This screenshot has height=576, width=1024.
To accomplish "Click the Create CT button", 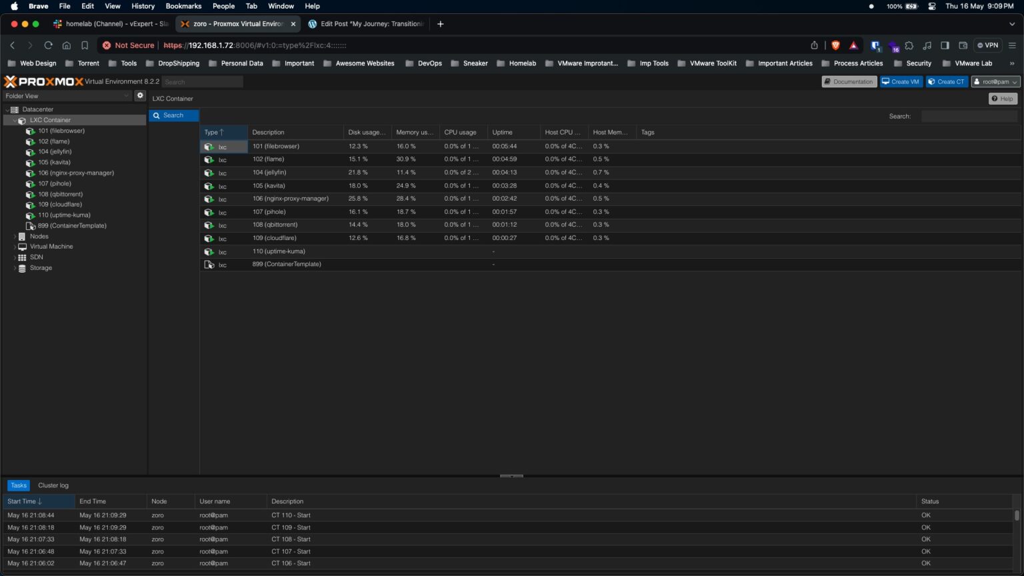I will point(947,81).
